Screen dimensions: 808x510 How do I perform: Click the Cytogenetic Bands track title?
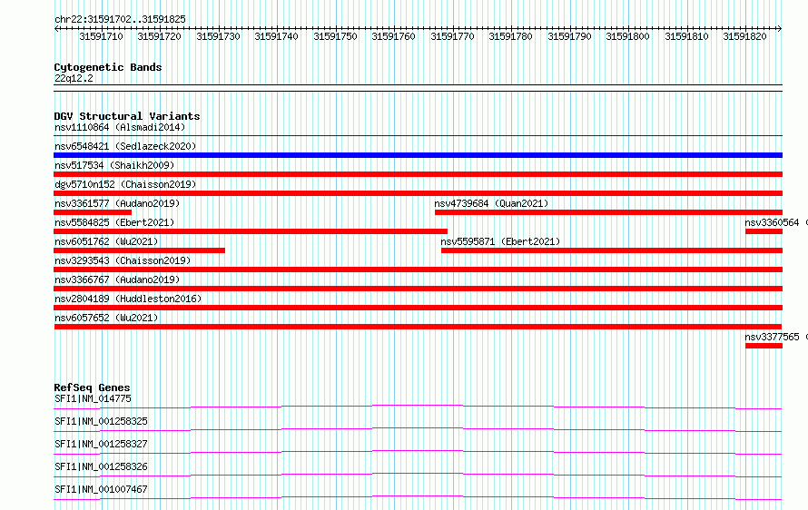[x=108, y=67]
